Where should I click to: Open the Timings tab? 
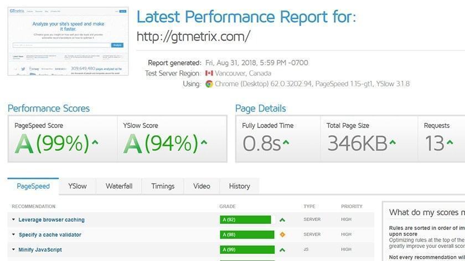pos(163,186)
